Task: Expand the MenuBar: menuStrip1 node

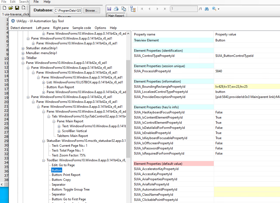Action: (x=23, y=53)
